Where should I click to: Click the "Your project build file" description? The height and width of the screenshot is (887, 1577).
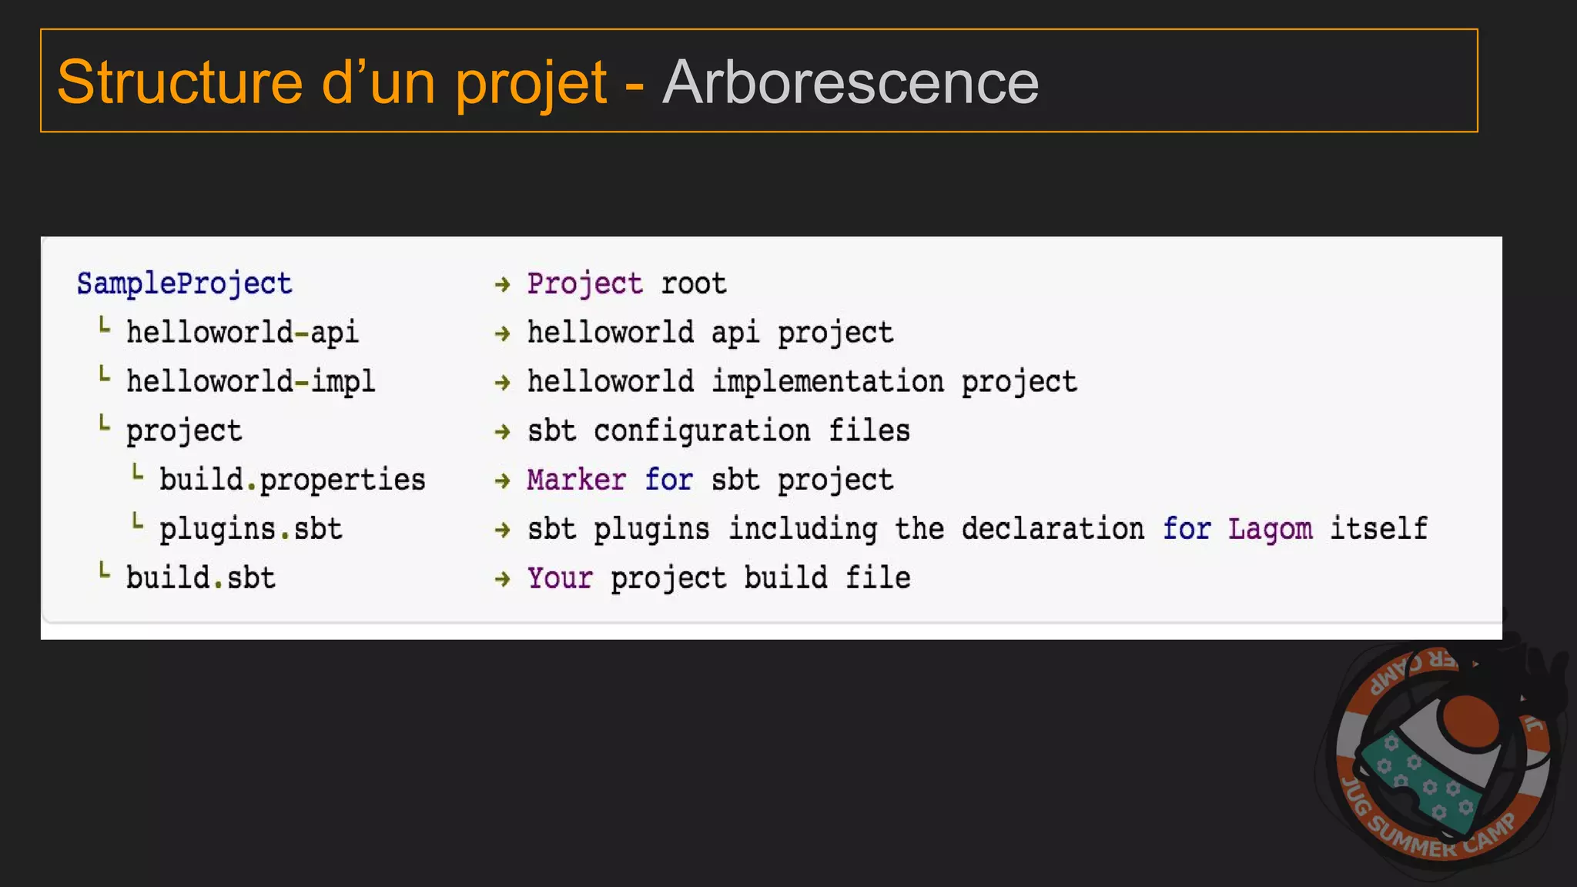coord(718,577)
